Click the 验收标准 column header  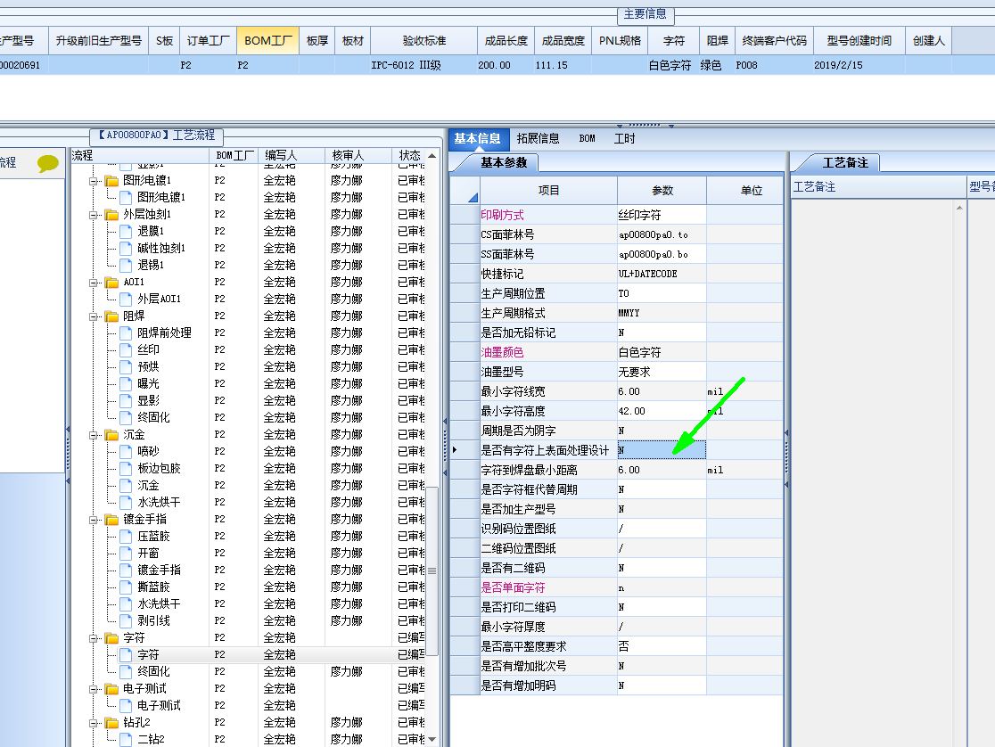coord(423,41)
